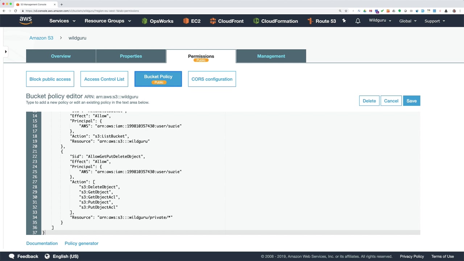Viewport: 464px width, 261px height.
Task: Click the green checkmark extension icon
Action: coord(382,11)
